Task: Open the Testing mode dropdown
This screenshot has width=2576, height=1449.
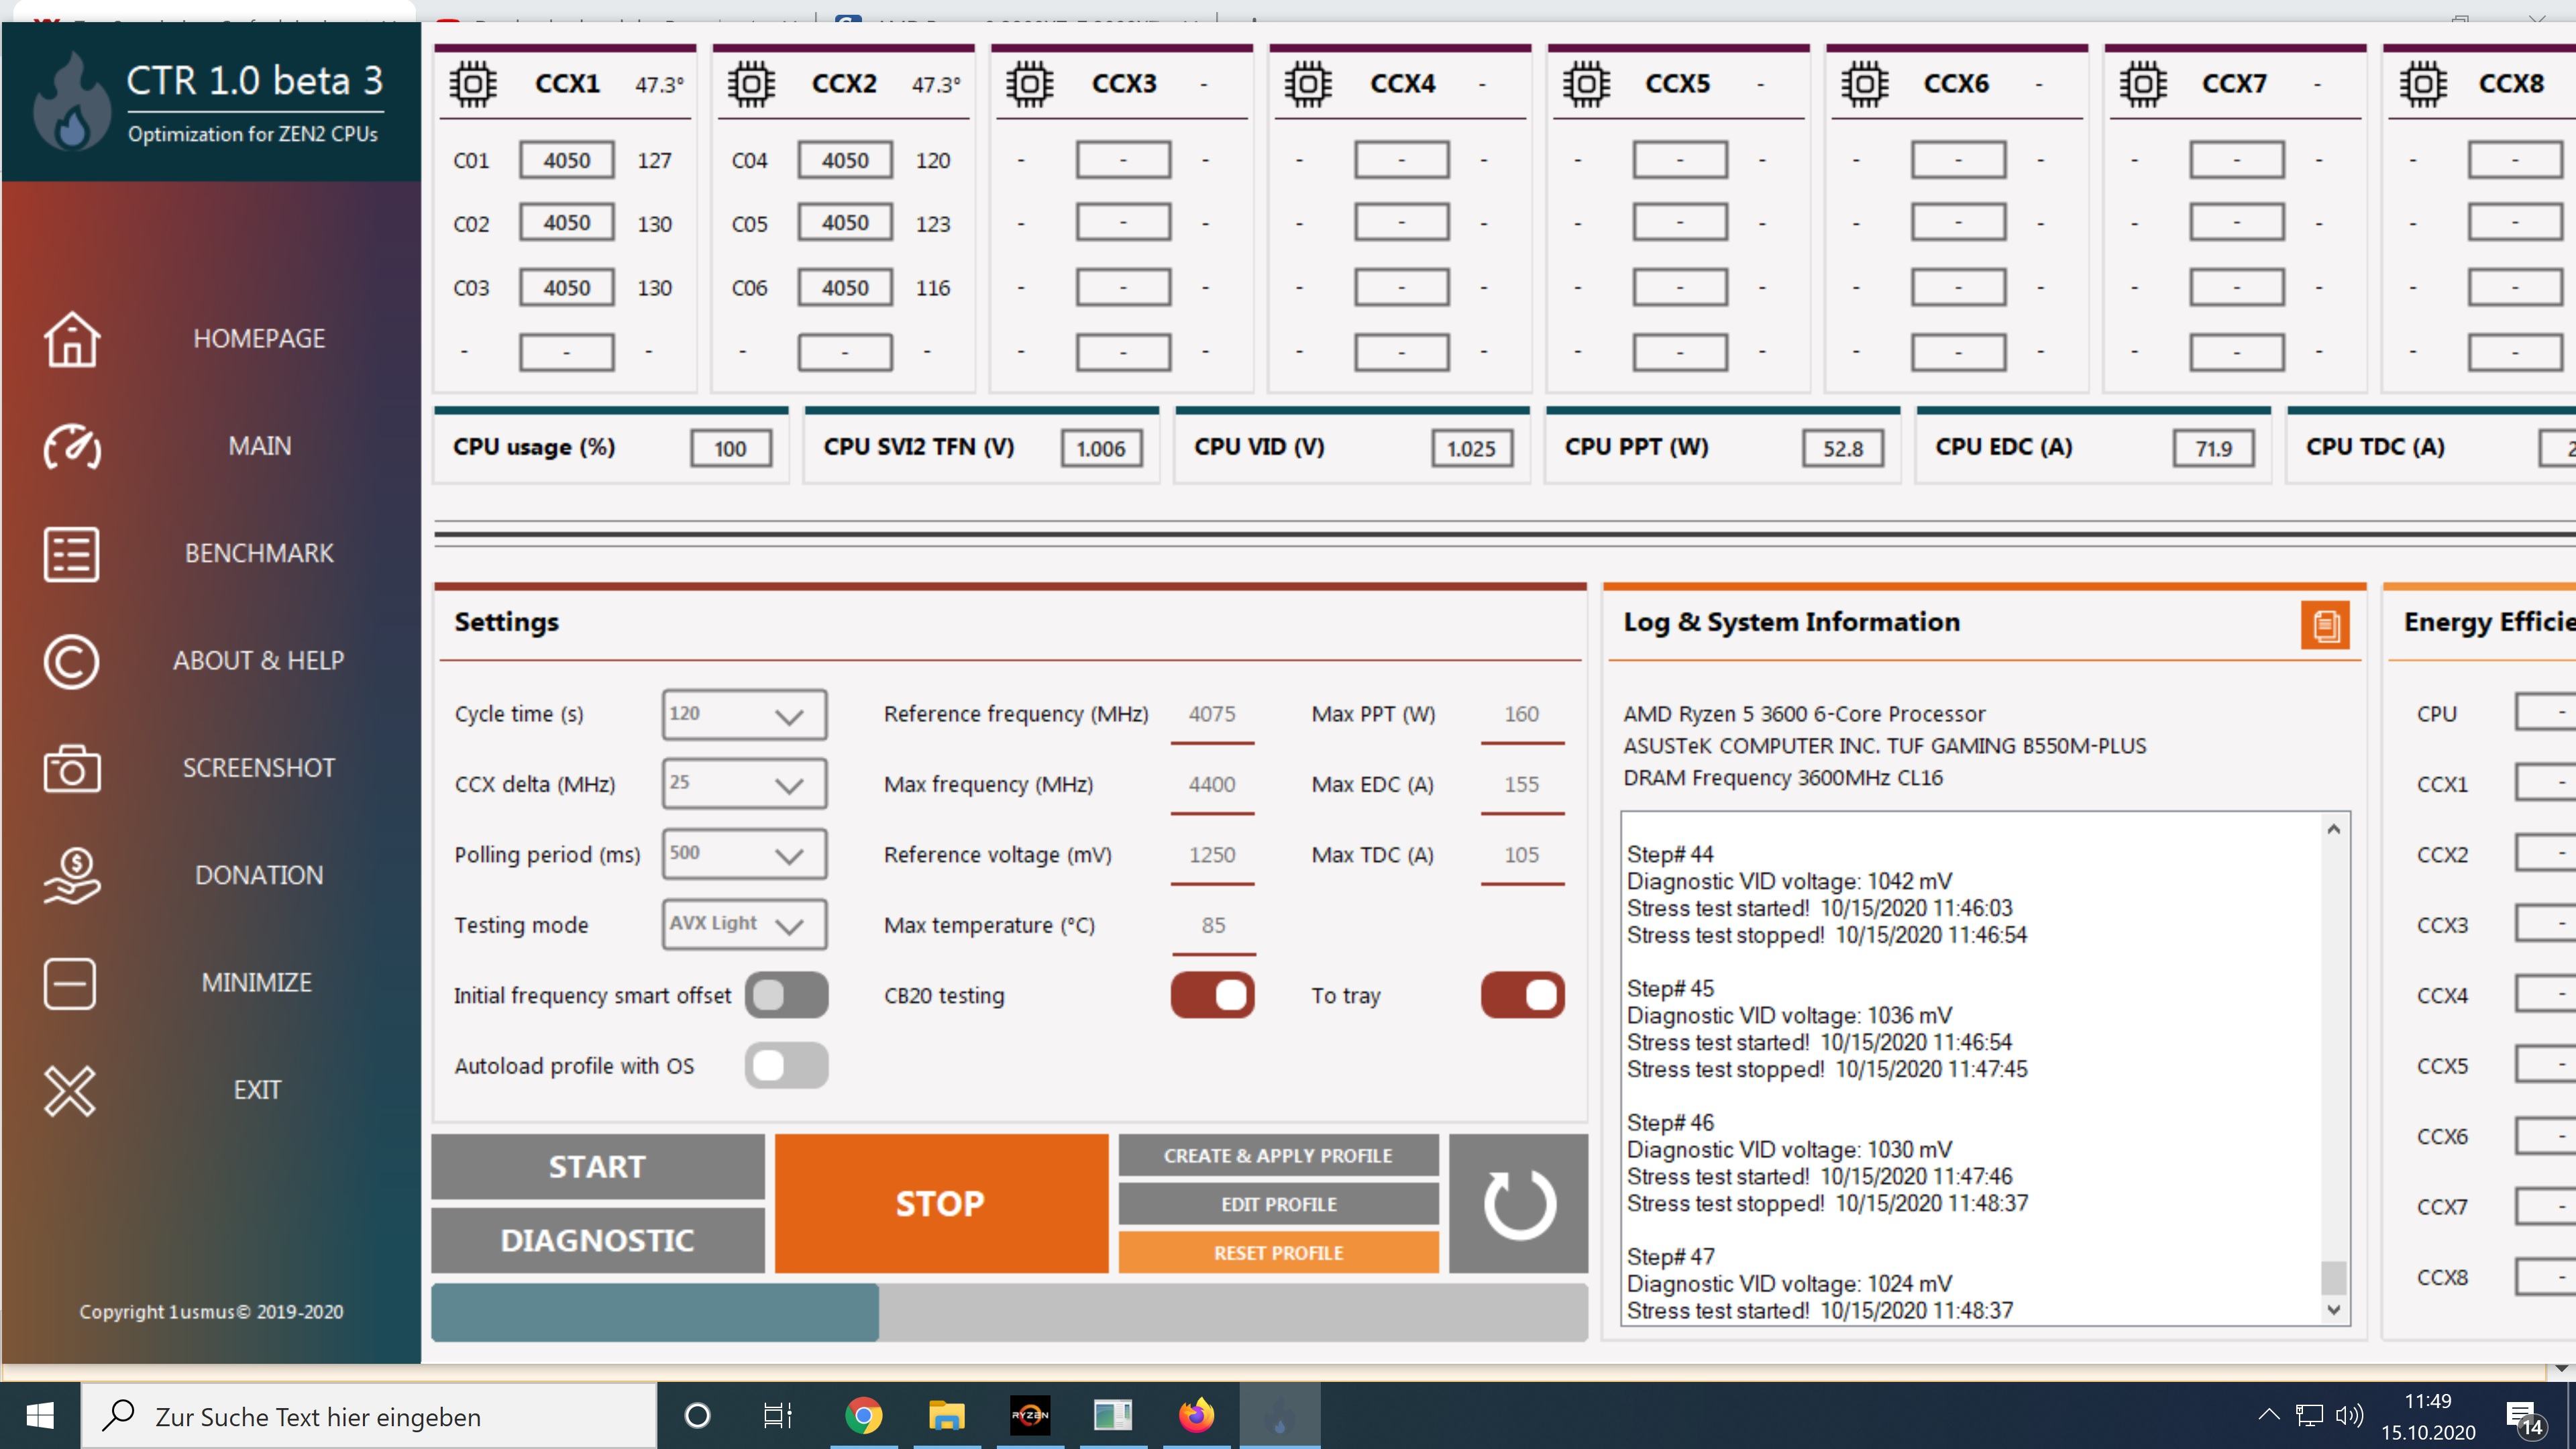Action: pos(744,924)
